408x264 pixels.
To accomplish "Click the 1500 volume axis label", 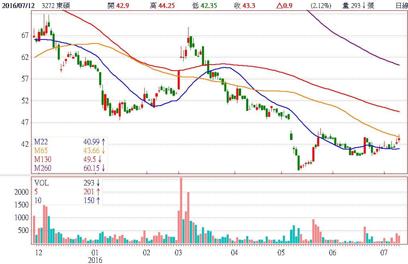I will 22,205.
